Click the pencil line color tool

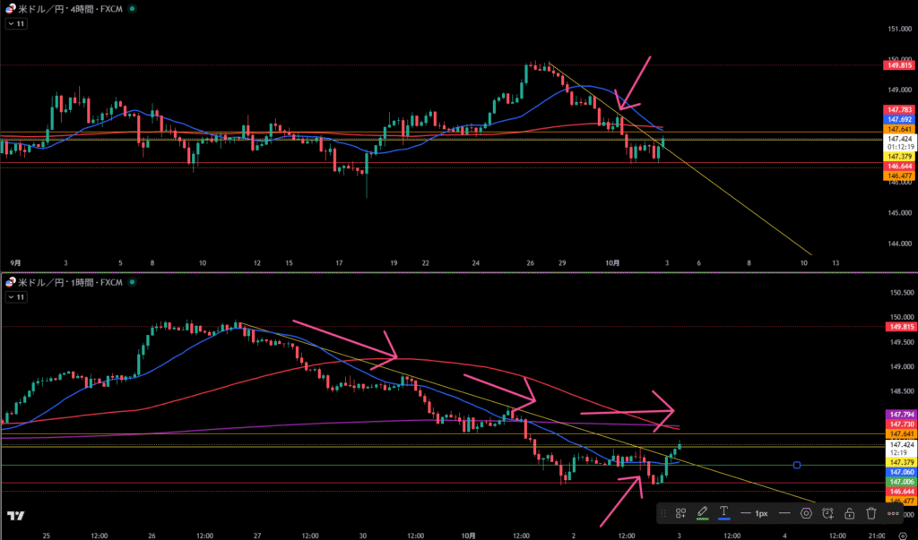pyautogui.click(x=704, y=513)
